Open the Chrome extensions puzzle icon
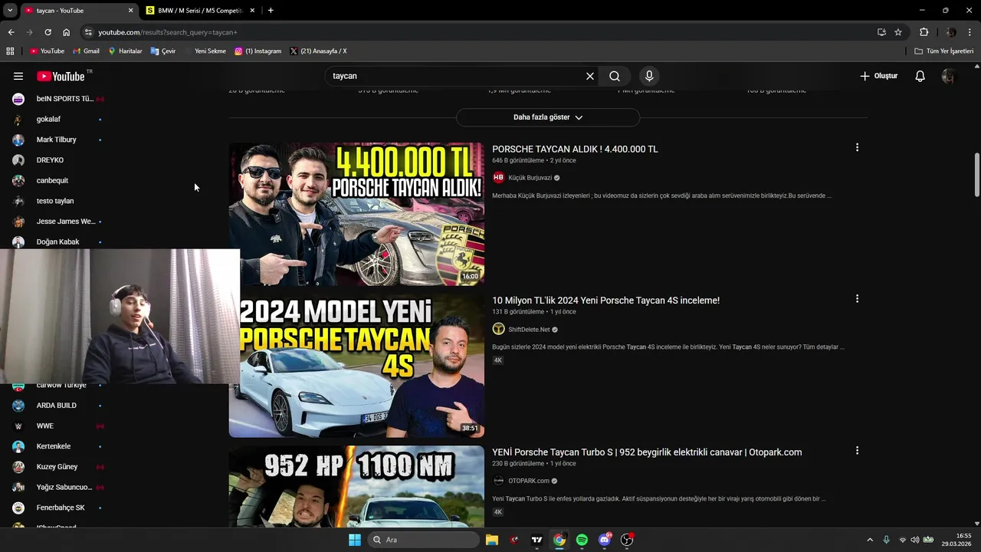Image resolution: width=981 pixels, height=552 pixels. tap(924, 32)
